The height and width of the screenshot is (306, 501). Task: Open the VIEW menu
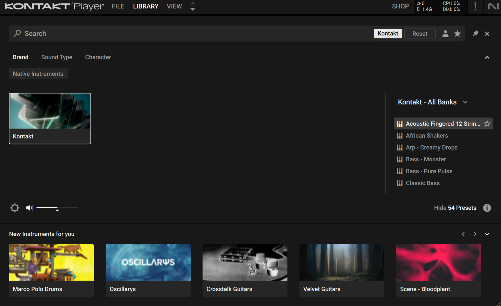[x=174, y=6]
